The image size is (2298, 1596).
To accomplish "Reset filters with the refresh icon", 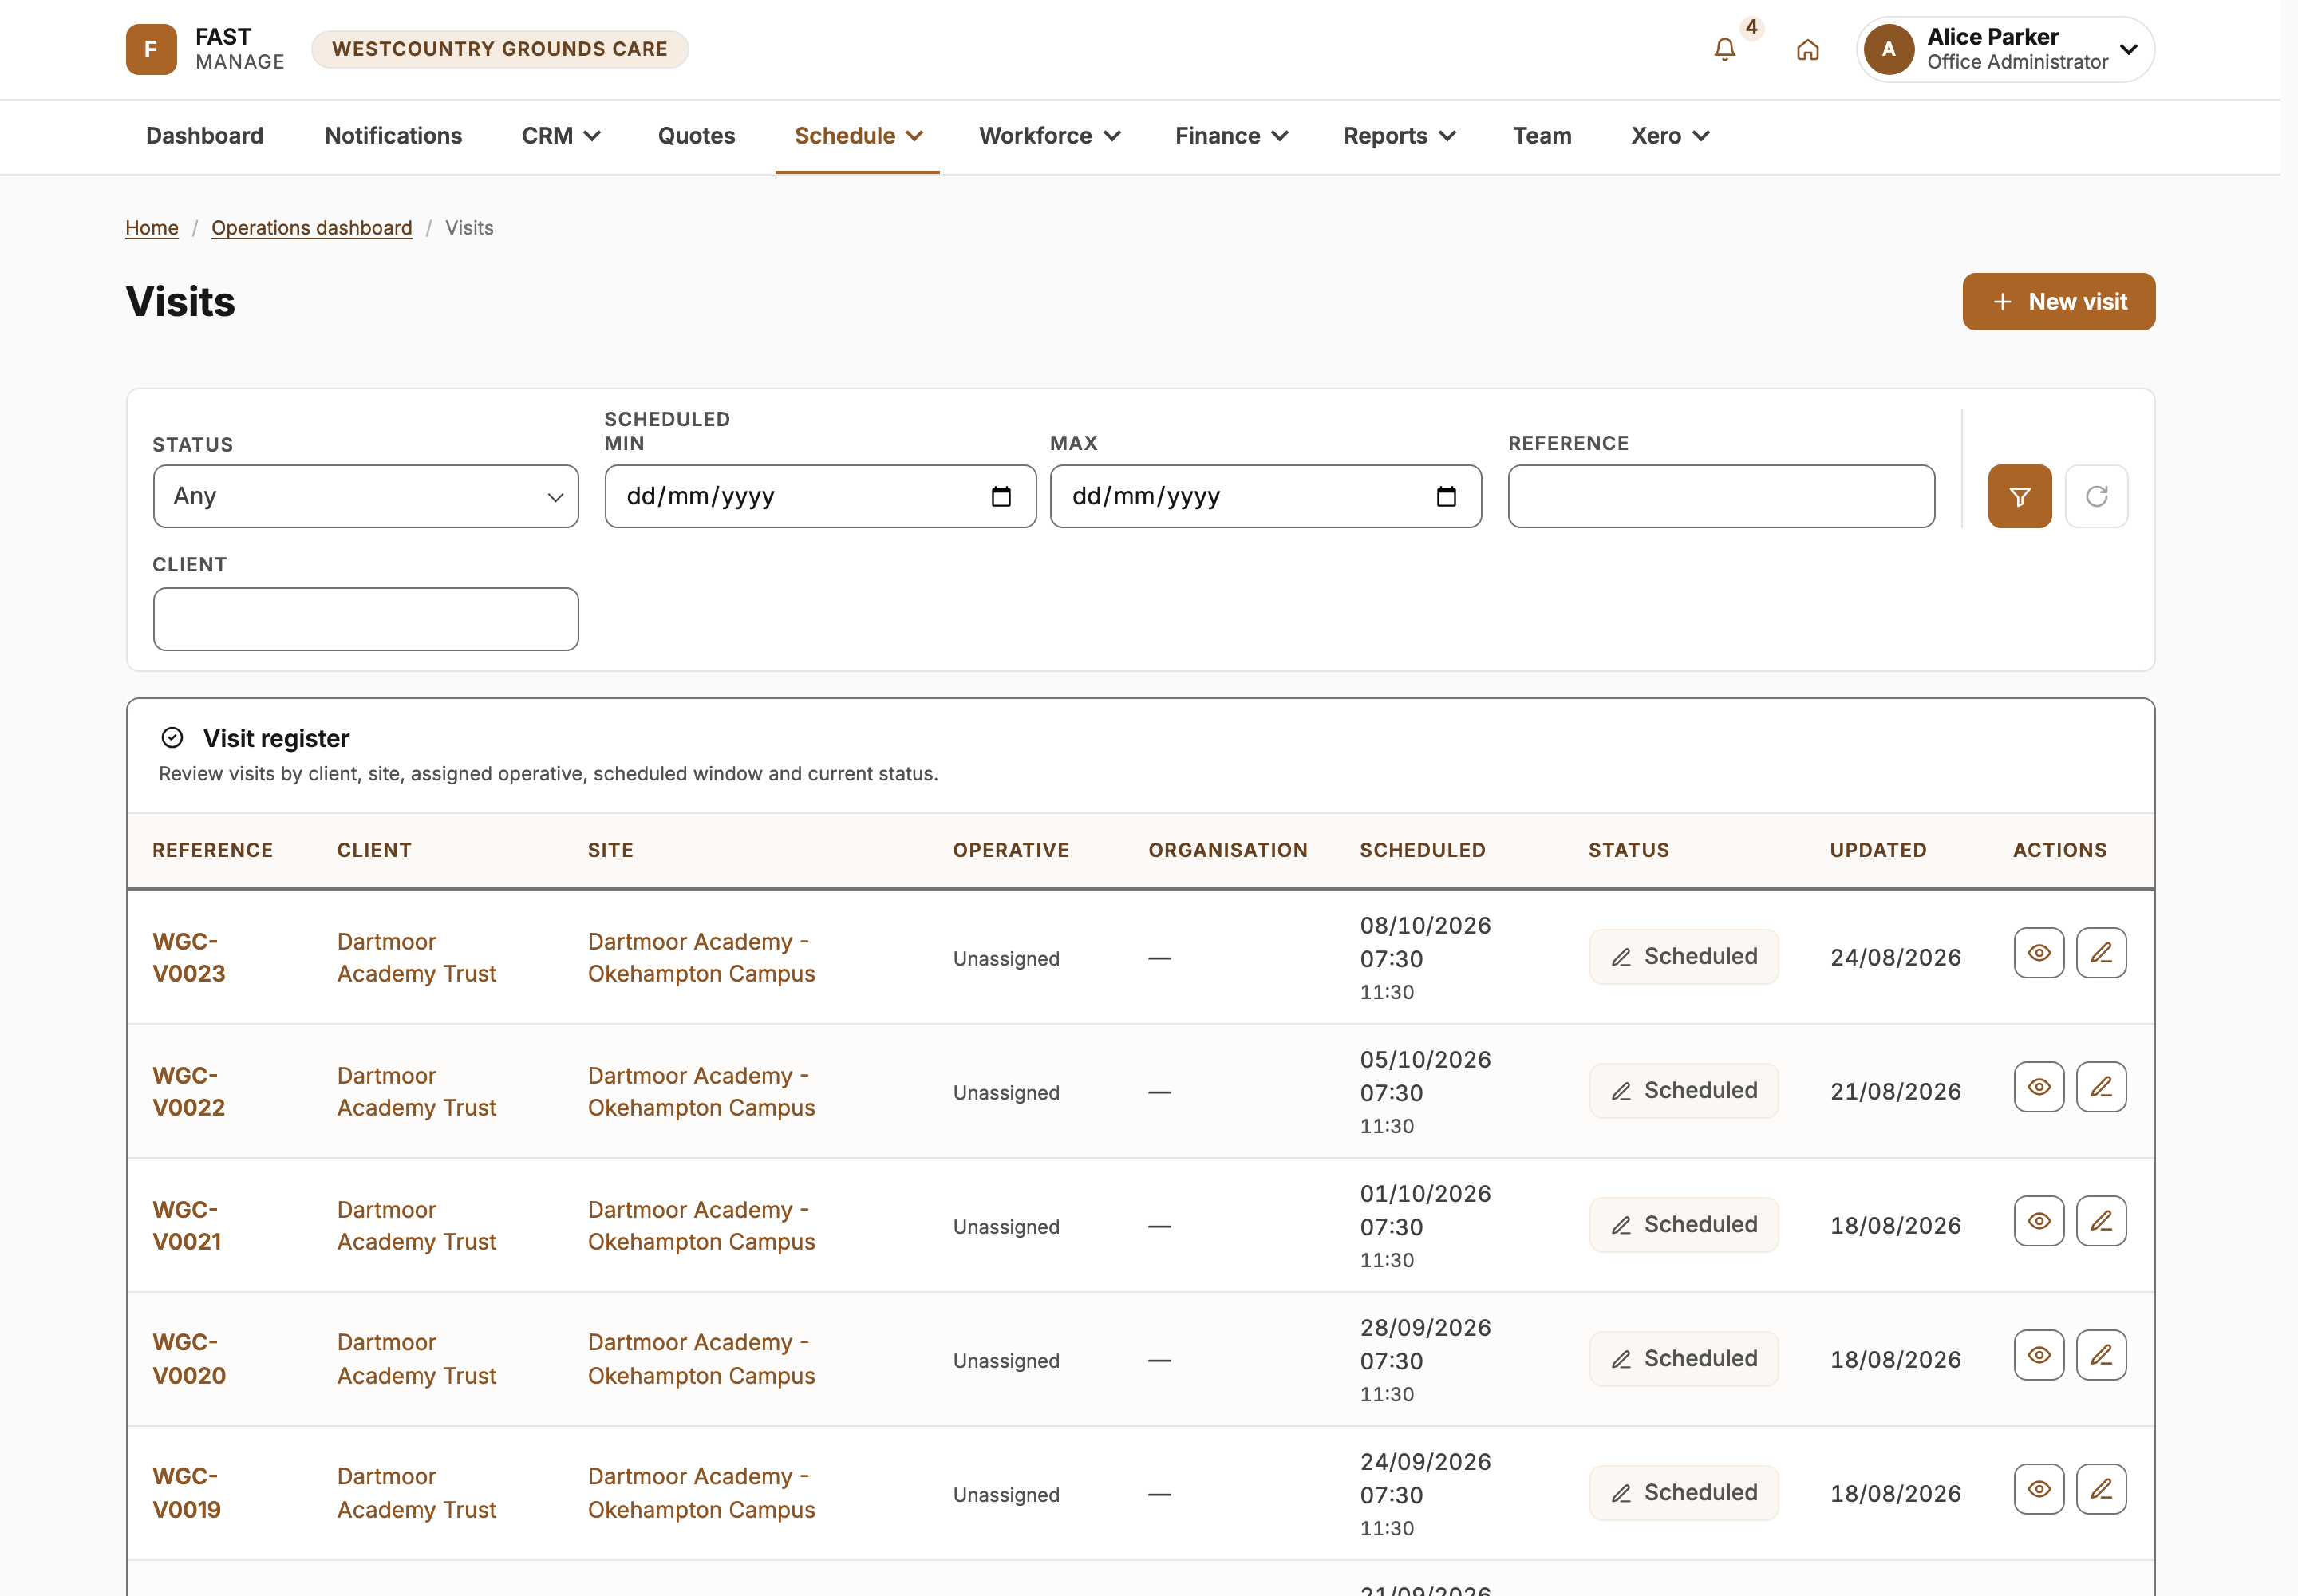I will [2097, 496].
